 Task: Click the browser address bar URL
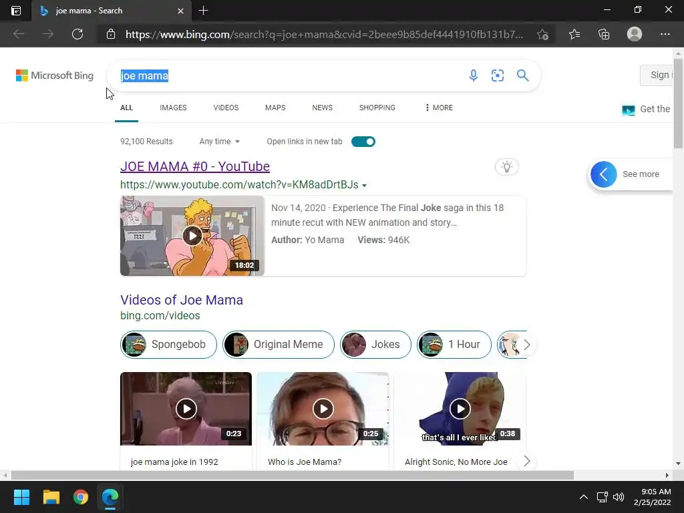coord(324,35)
